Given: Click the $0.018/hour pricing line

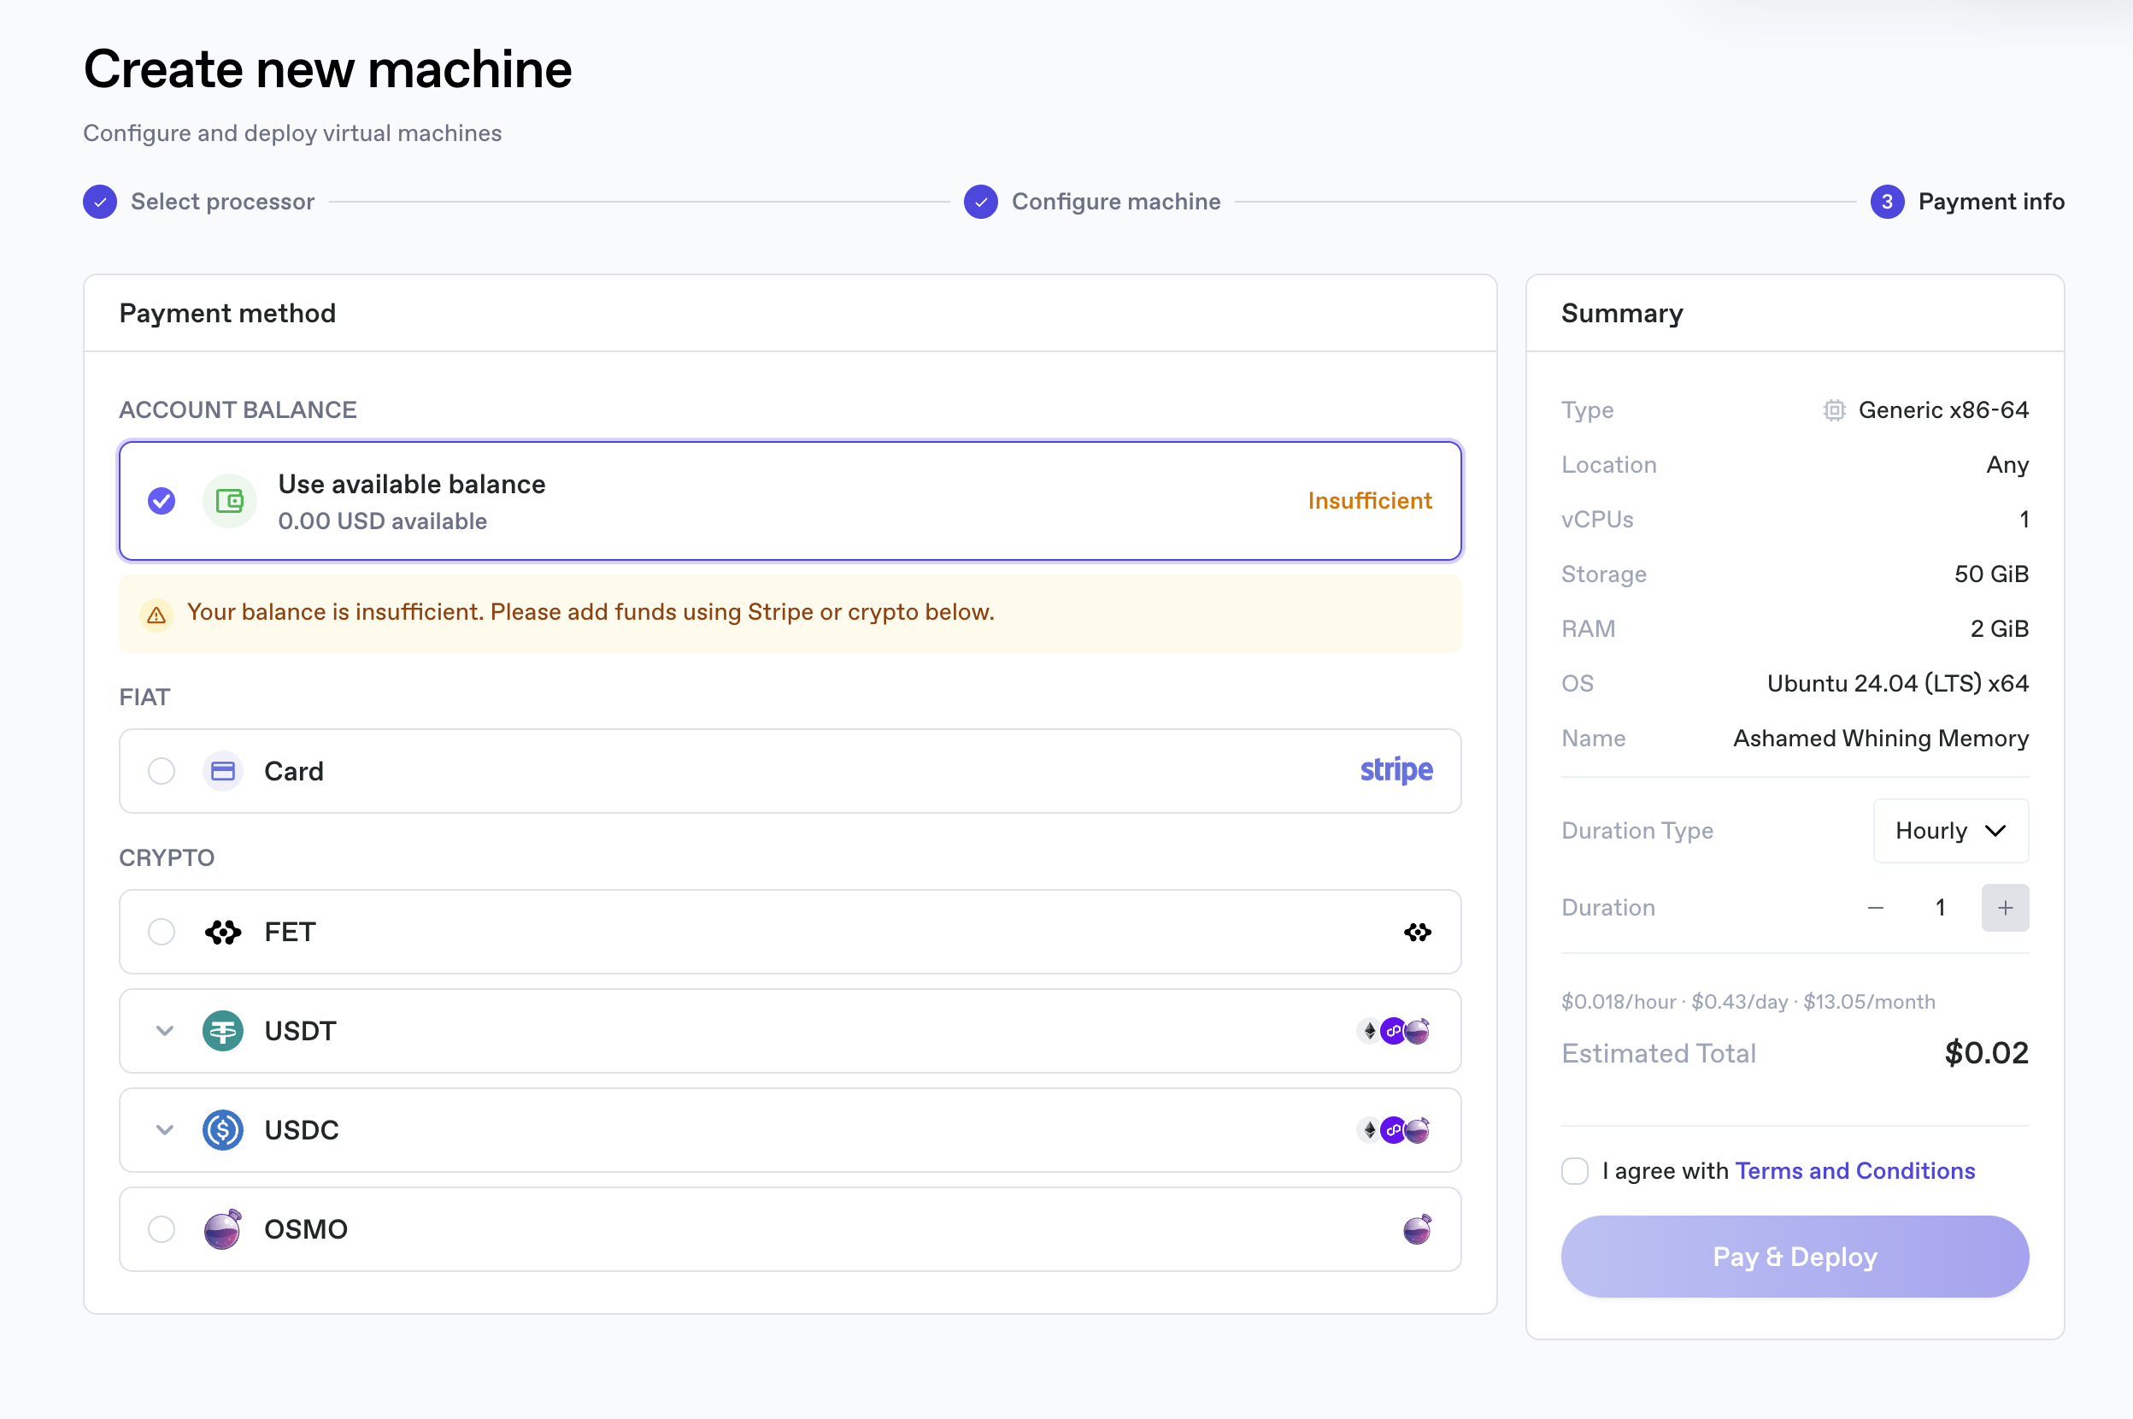Looking at the screenshot, I should [x=1748, y=1002].
